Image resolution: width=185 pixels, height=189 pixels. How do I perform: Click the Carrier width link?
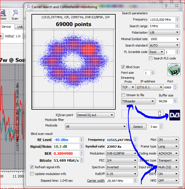click(x=96, y=181)
